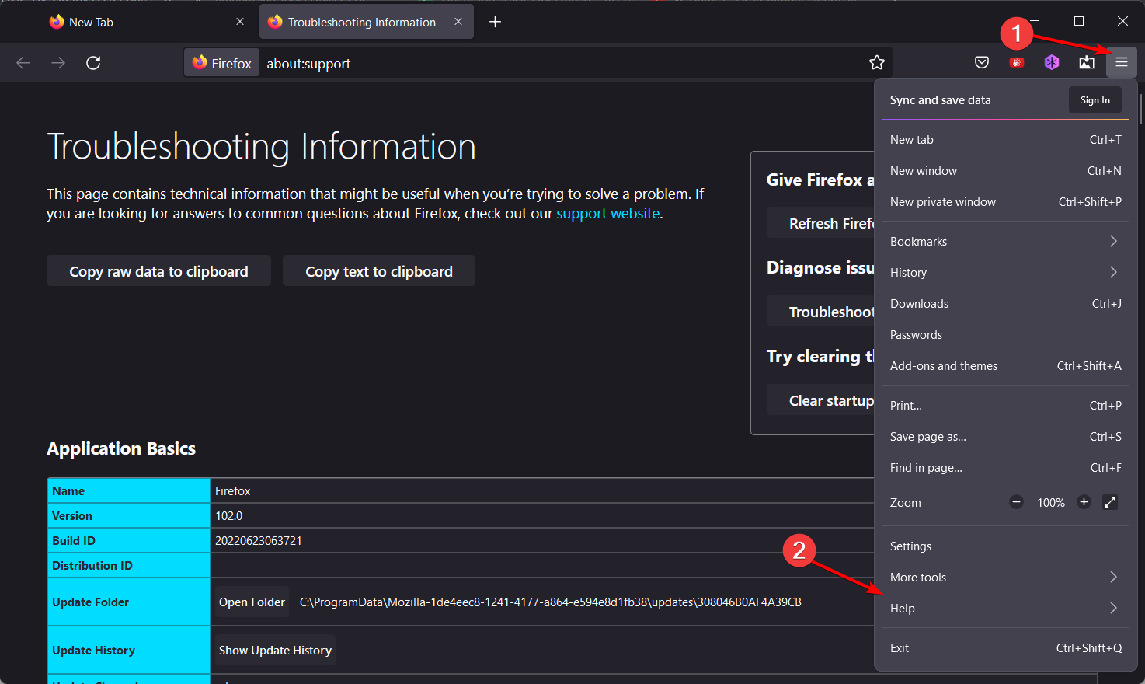
Task: Open a New private window
Action: tap(1006, 202)
